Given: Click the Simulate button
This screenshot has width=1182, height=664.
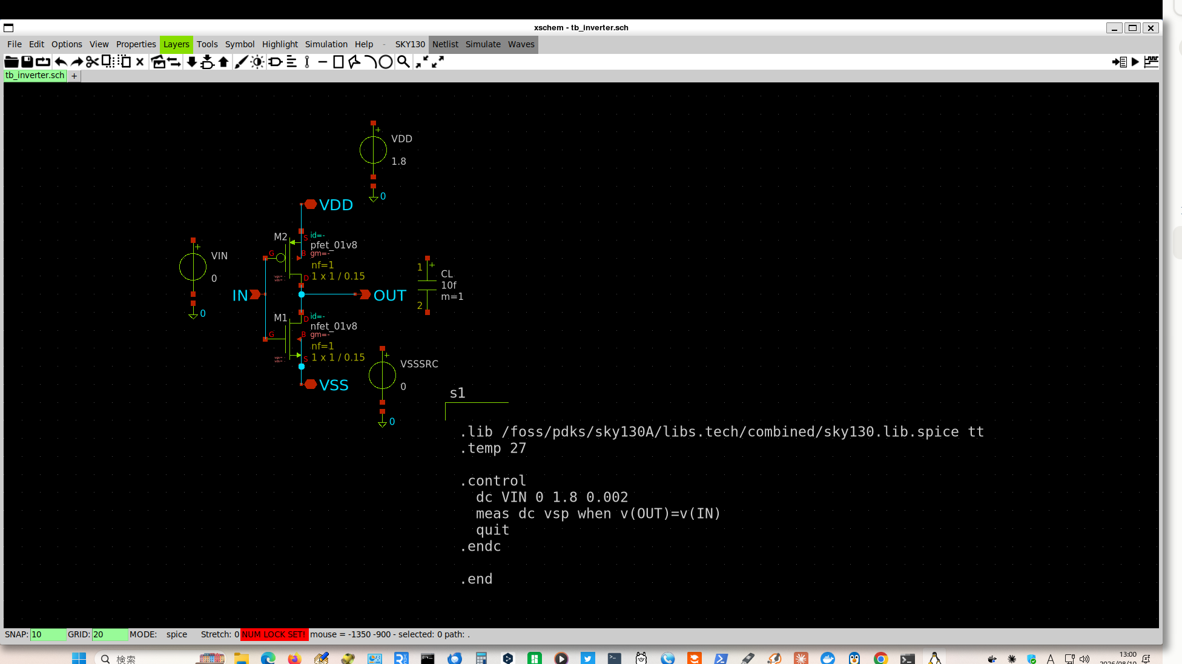Looking at the screenshot, I should point(483,44).
